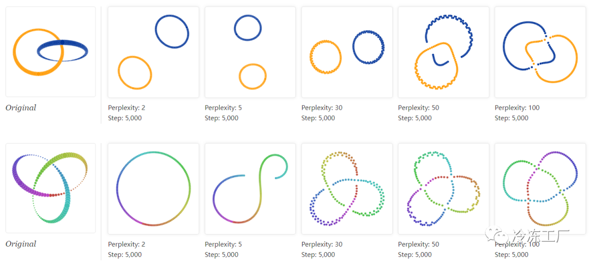
Task: Select the trefoil perplexity 5 S-curve plot
Action: coord(250,188)
